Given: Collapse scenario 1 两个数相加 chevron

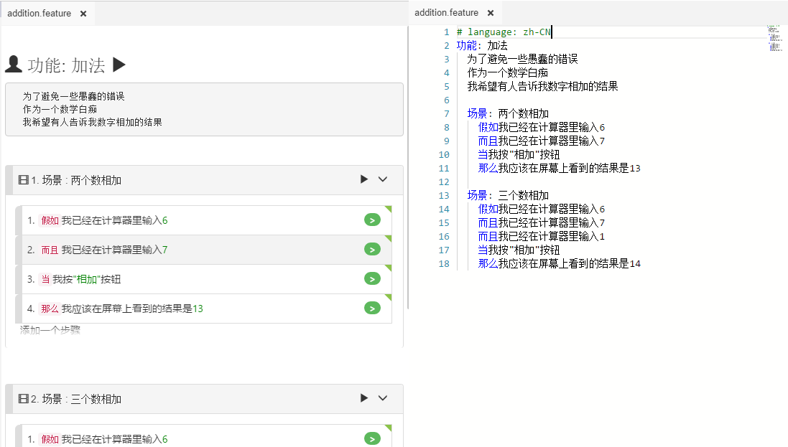Looking at the screenshot, I should (383, 179).
